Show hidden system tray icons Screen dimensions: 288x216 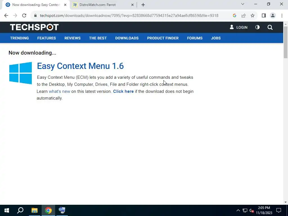(238, 210)
